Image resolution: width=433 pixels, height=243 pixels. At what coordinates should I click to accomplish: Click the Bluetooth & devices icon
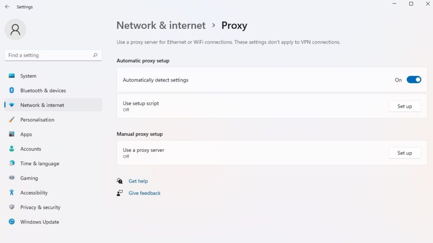click(11, 90)
